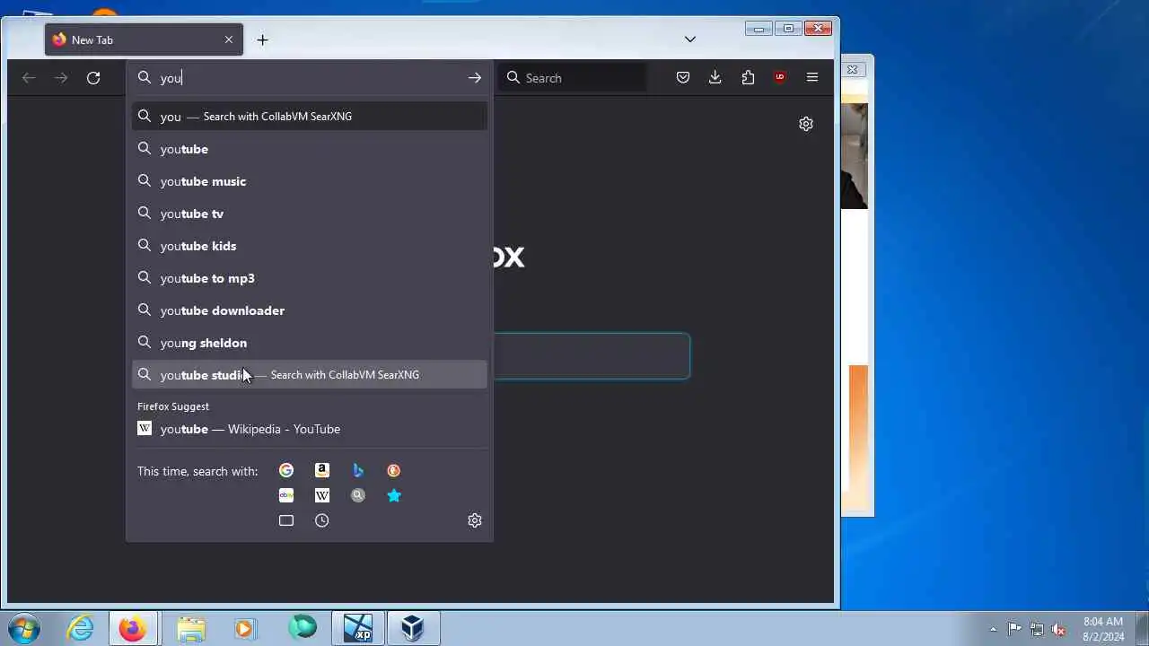This screenshot has width=1149, height=646.
Task: Search within Bookmarks using star icon
Action: 394,495
